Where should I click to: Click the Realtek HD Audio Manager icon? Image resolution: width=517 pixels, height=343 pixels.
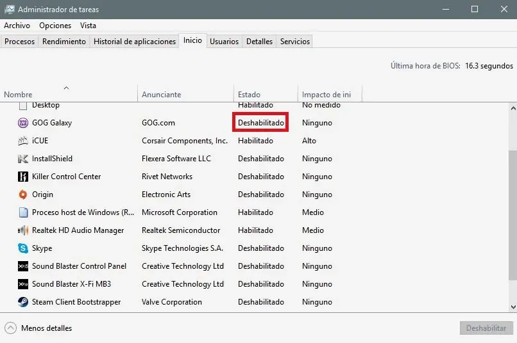point(23,230)
